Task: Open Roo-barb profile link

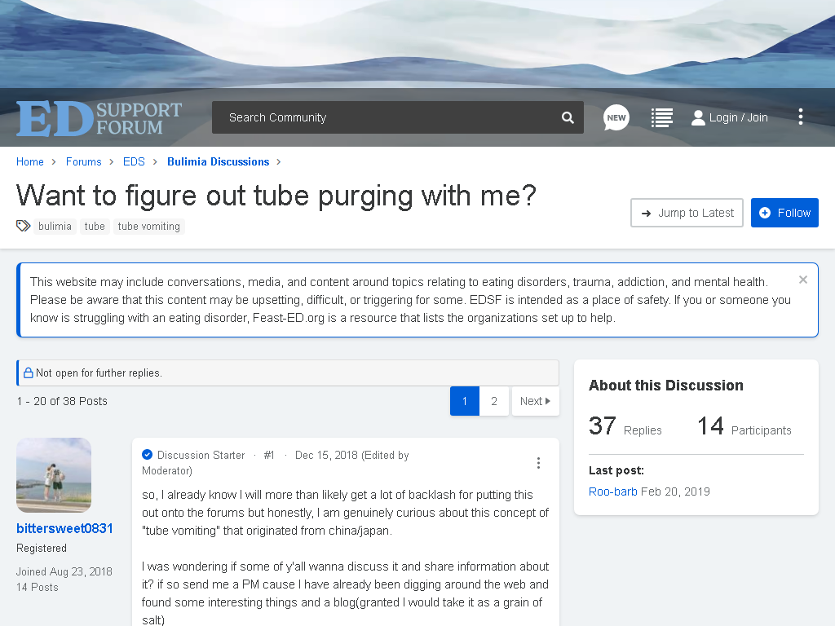Action: click(613, 492)
